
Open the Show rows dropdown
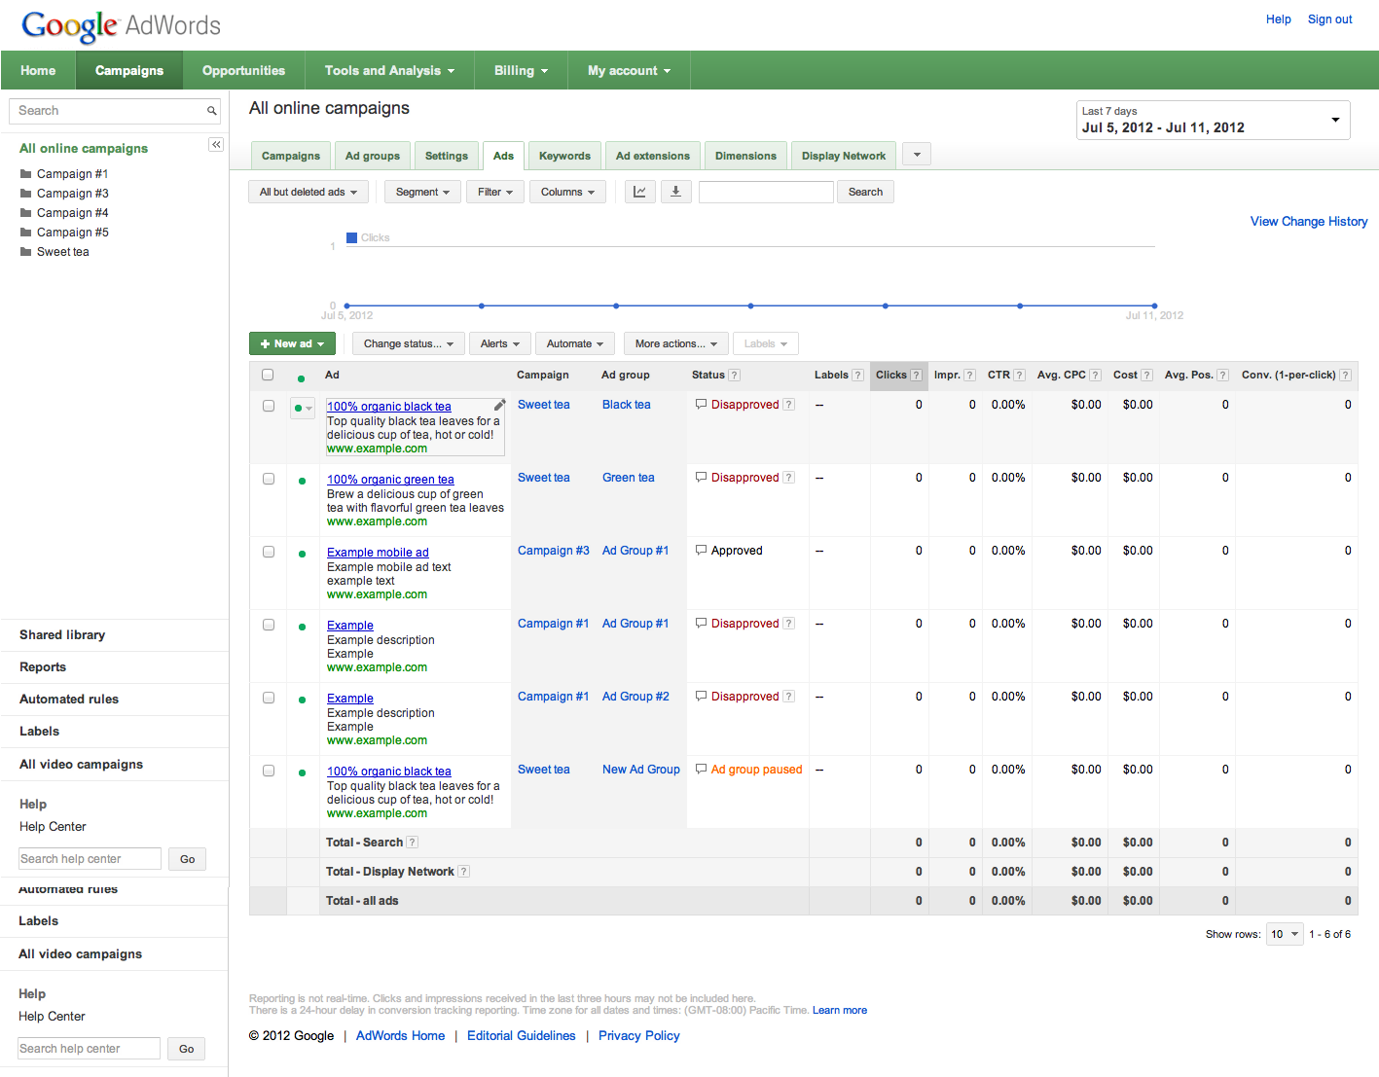[x=1284, y=934]
